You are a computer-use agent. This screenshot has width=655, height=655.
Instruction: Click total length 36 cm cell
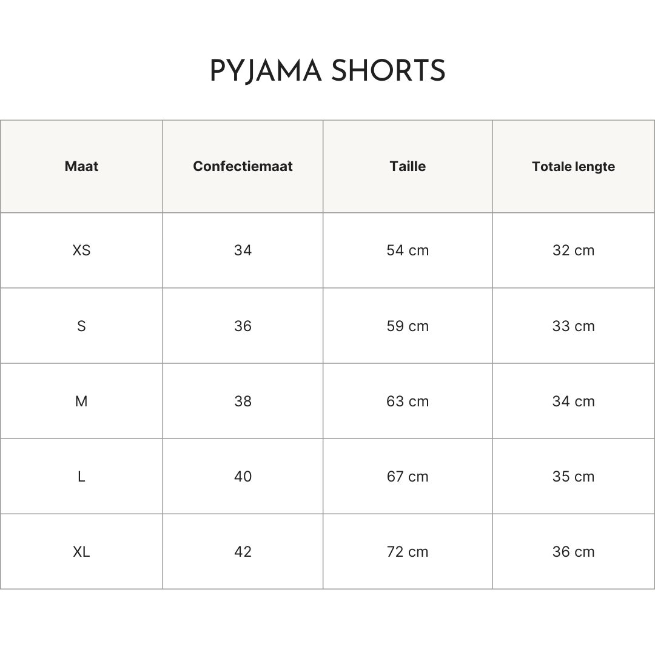tap(573, 551)
